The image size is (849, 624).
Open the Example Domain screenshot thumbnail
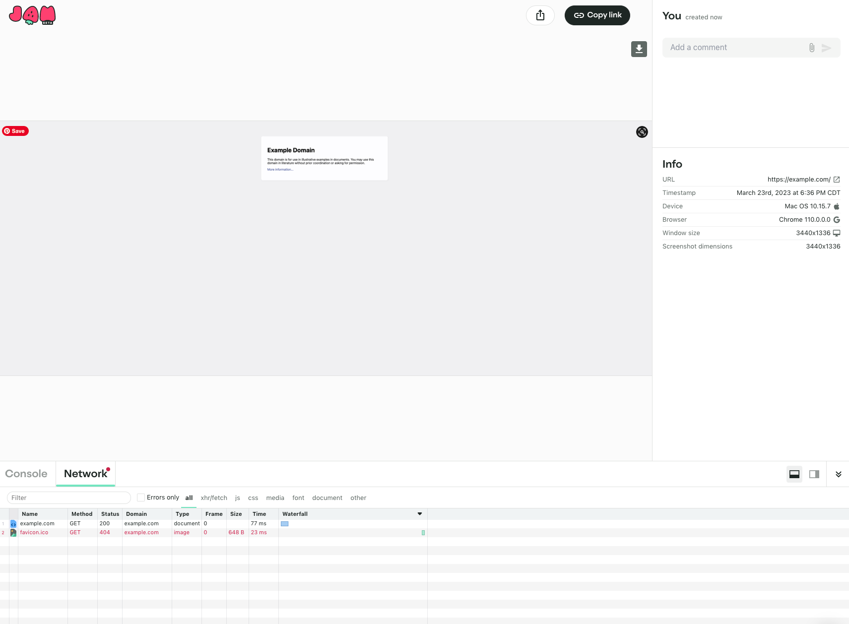coord(324,158)
